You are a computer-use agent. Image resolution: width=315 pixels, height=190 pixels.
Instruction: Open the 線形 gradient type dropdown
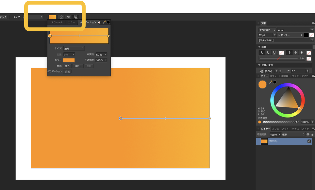[74, 49]
